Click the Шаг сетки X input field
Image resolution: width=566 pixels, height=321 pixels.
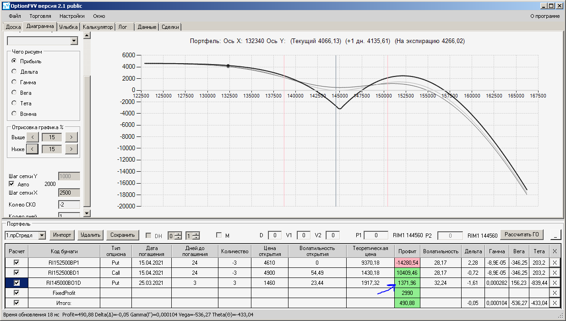(x=69, y=193)
